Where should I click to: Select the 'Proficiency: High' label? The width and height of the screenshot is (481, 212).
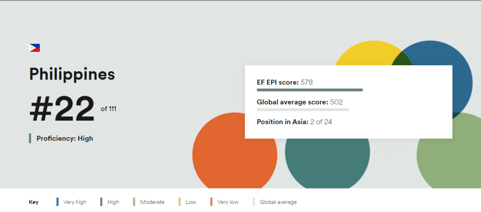pyautogui.click(x=65, y=138)
